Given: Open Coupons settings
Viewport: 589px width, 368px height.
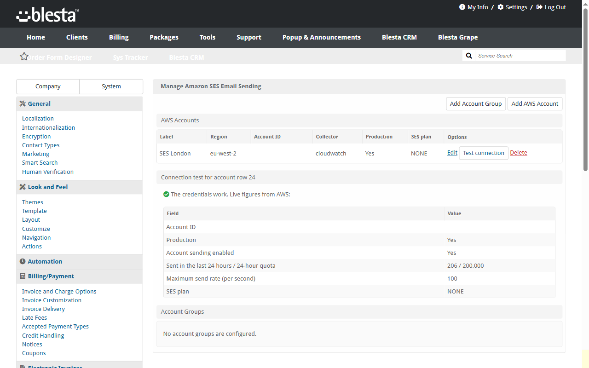Looking at the screenshot, I should pos(34,353).
